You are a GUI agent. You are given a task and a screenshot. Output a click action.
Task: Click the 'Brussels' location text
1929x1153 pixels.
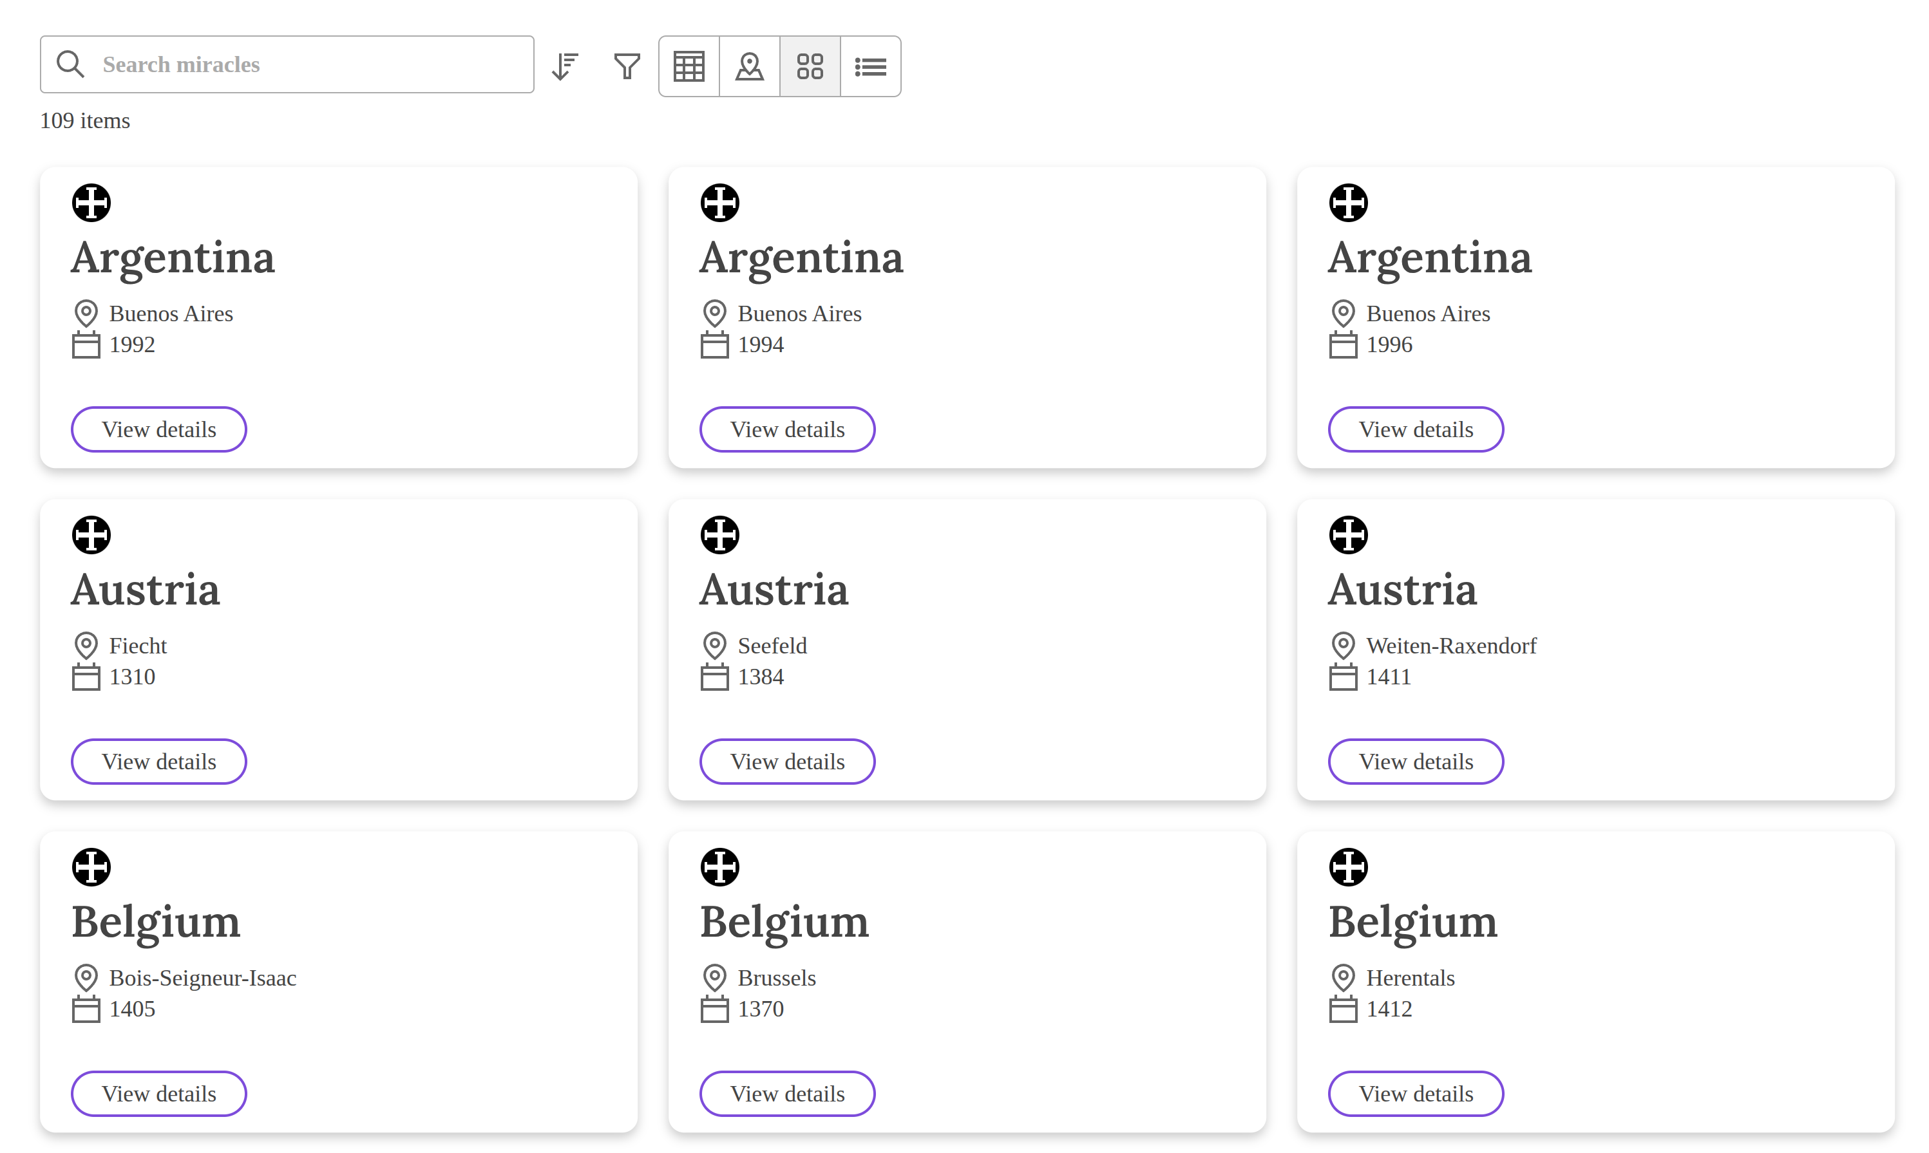(776, 978)
